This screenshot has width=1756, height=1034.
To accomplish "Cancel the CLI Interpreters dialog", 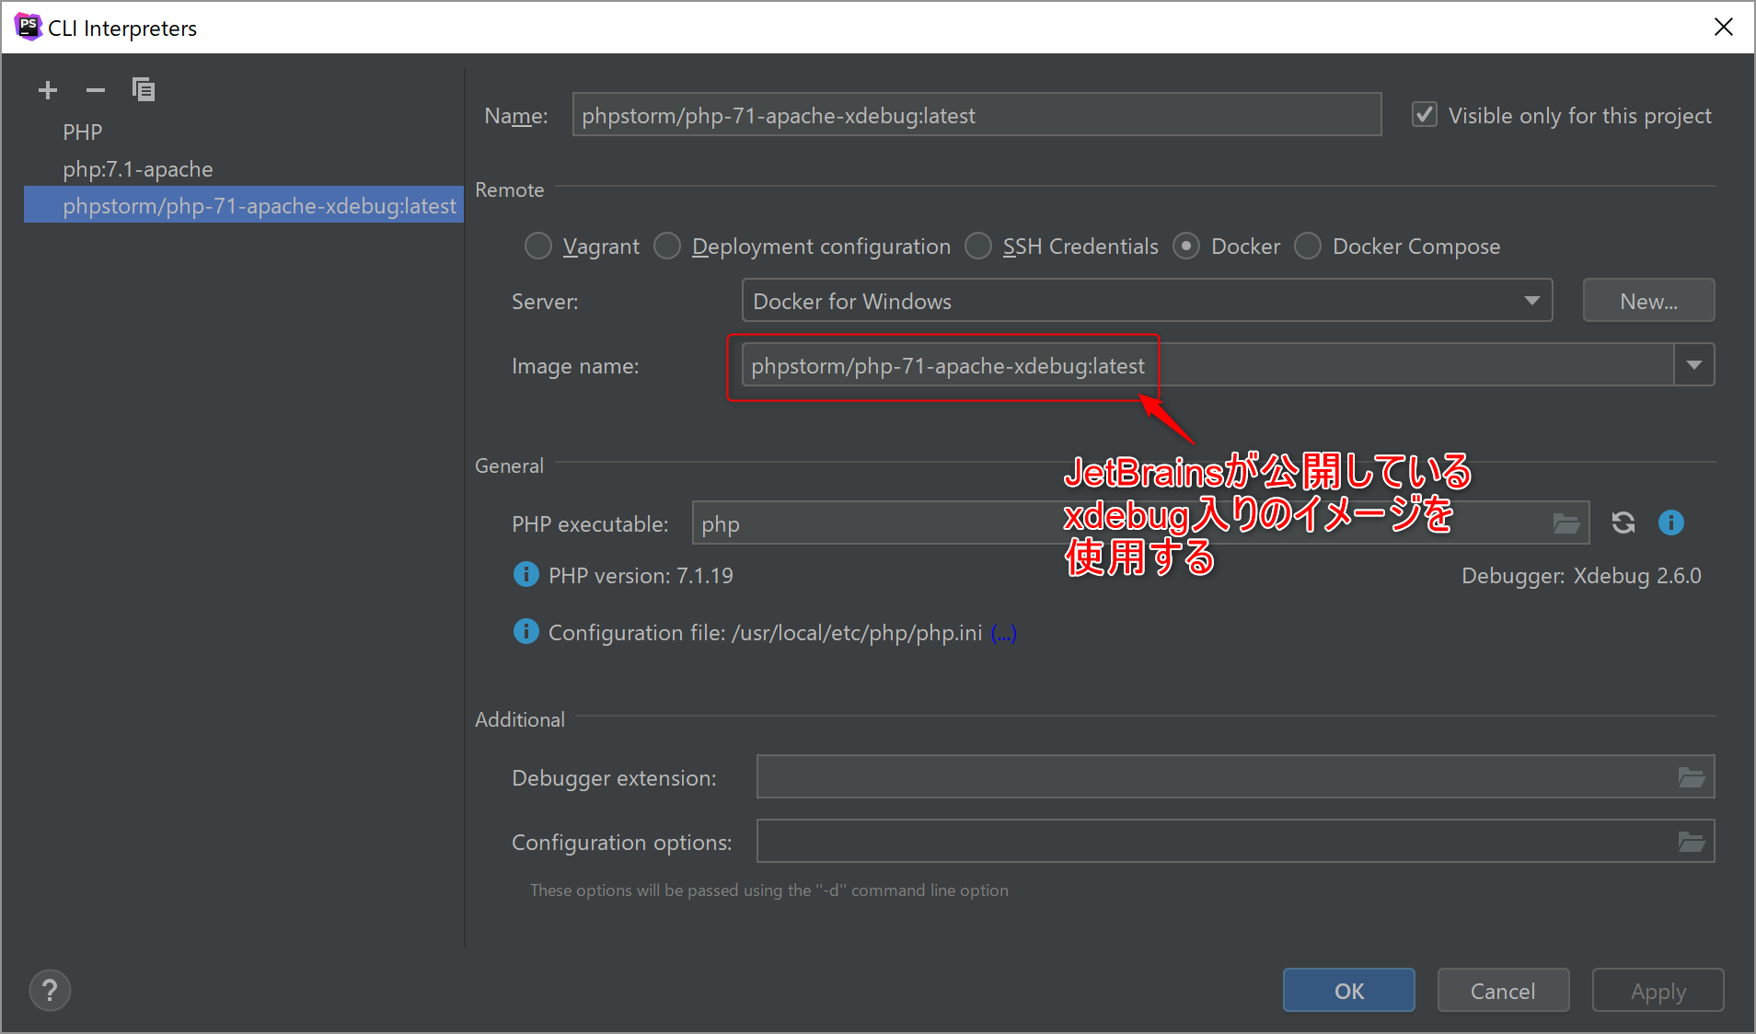I will 1503,991.
